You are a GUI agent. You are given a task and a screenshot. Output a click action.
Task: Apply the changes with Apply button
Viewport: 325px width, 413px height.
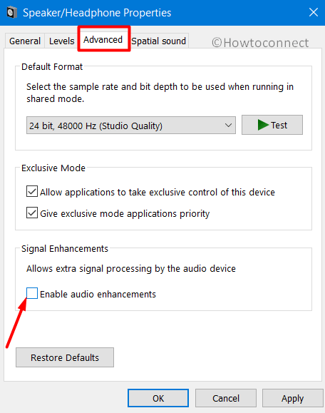coord(293,398)
